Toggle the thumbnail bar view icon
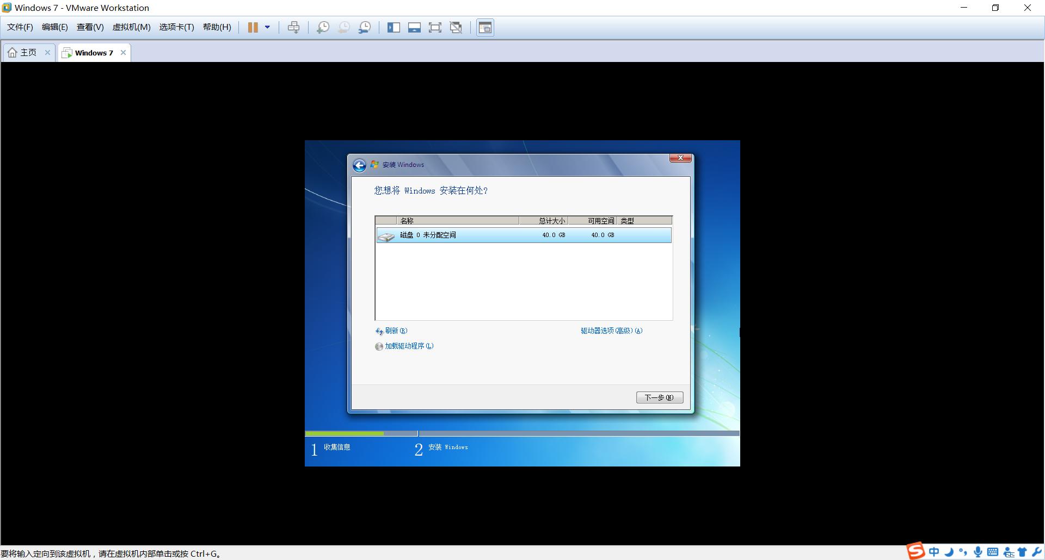Image resolution: width=1045 pixels, height=560 pixels. (x=414, y=27)
